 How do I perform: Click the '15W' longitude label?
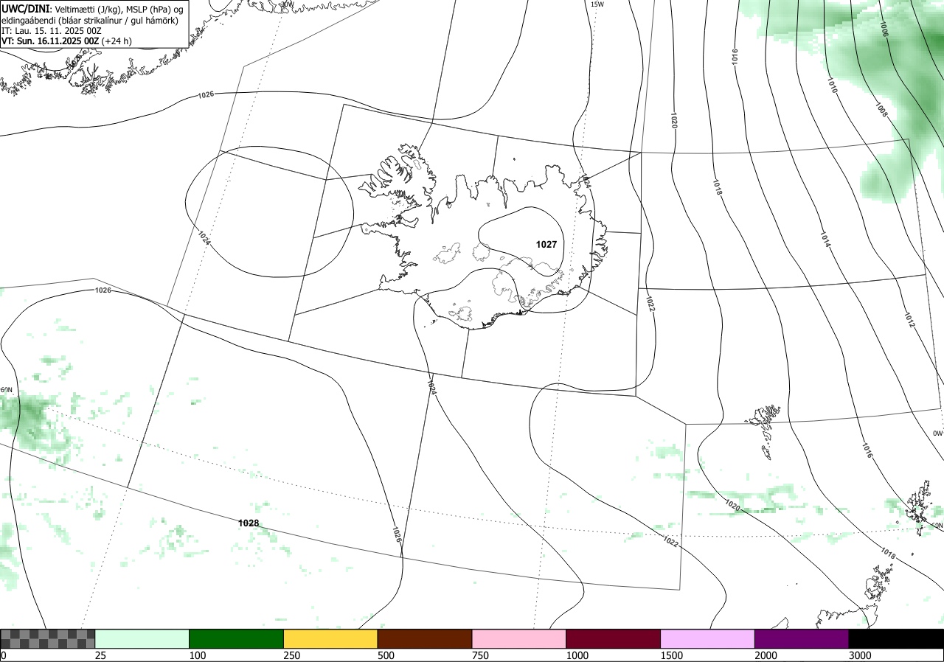[597, 4]
